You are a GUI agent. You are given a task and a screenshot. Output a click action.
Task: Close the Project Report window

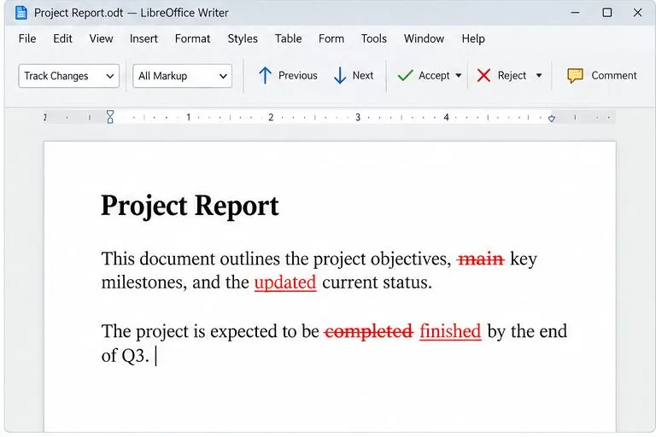click(x=637, y=13)
